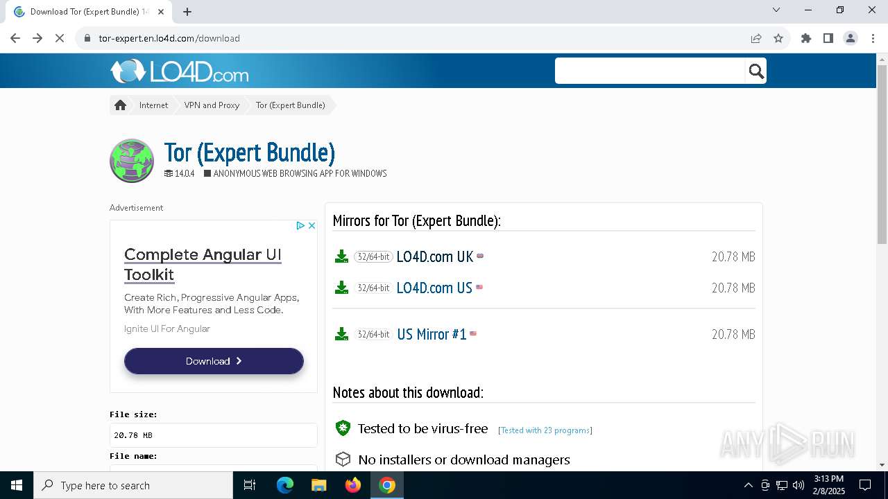The image size is (888, 499).
Task: Focus the LO4D site search field
Action: click(x=650, y=71)
